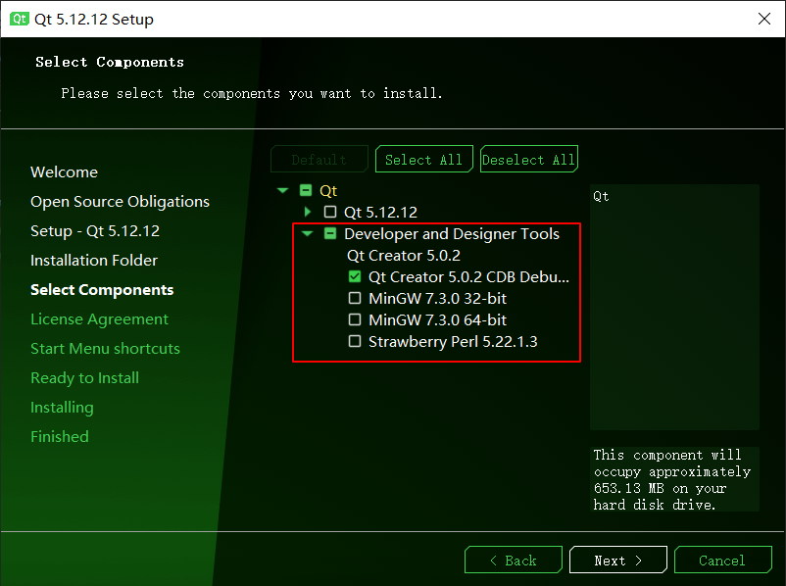Select Installation Folder step in sidebar

click(94, 260)
